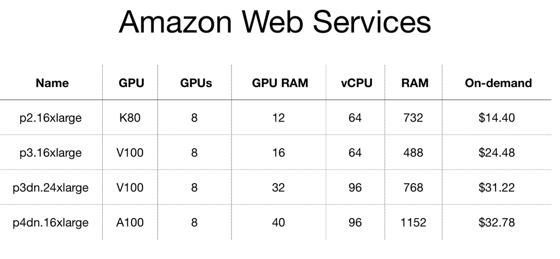Select the p4dn.16xlarge instance name
The height and width of the screenshot is (259, 560).
[x=50, y=223]
